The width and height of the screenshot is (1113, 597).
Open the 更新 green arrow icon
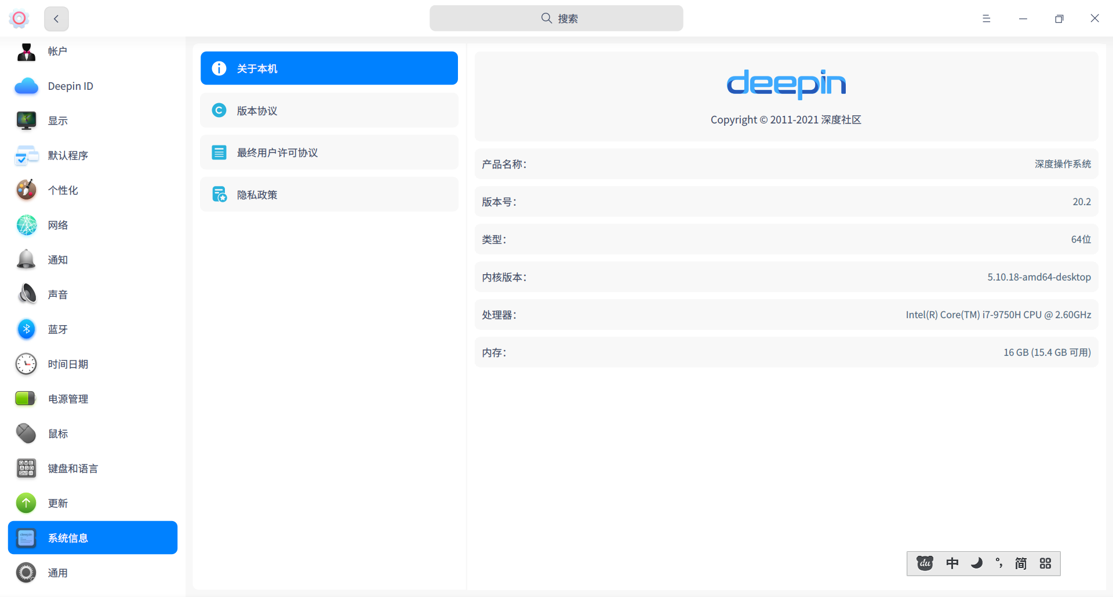coord(26,503)
